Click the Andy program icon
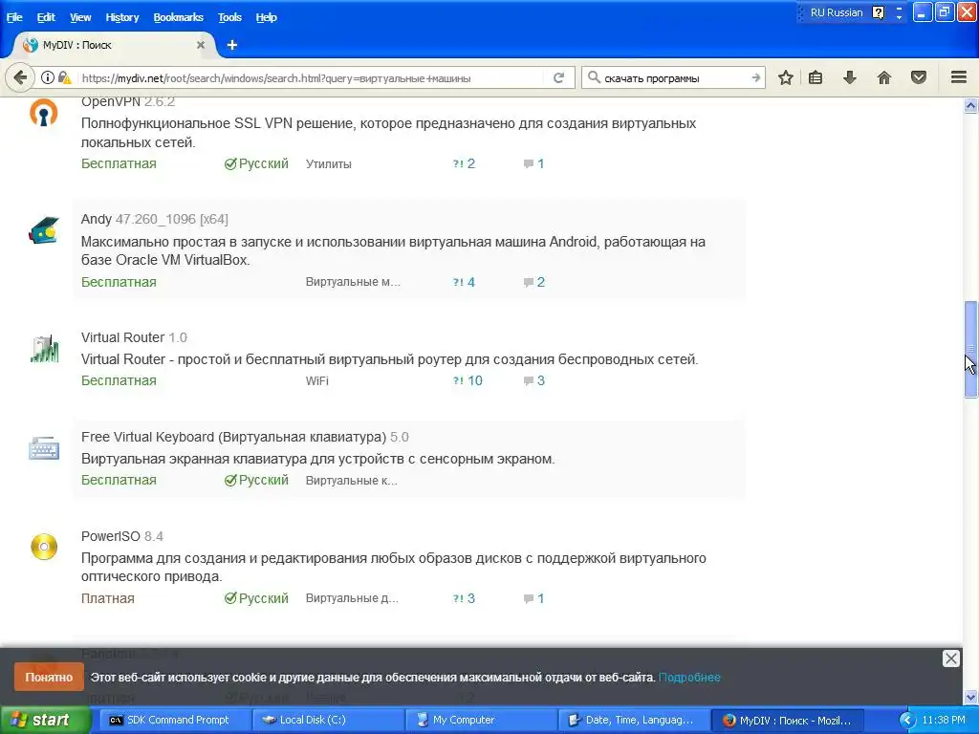 (x=44, y=230)
